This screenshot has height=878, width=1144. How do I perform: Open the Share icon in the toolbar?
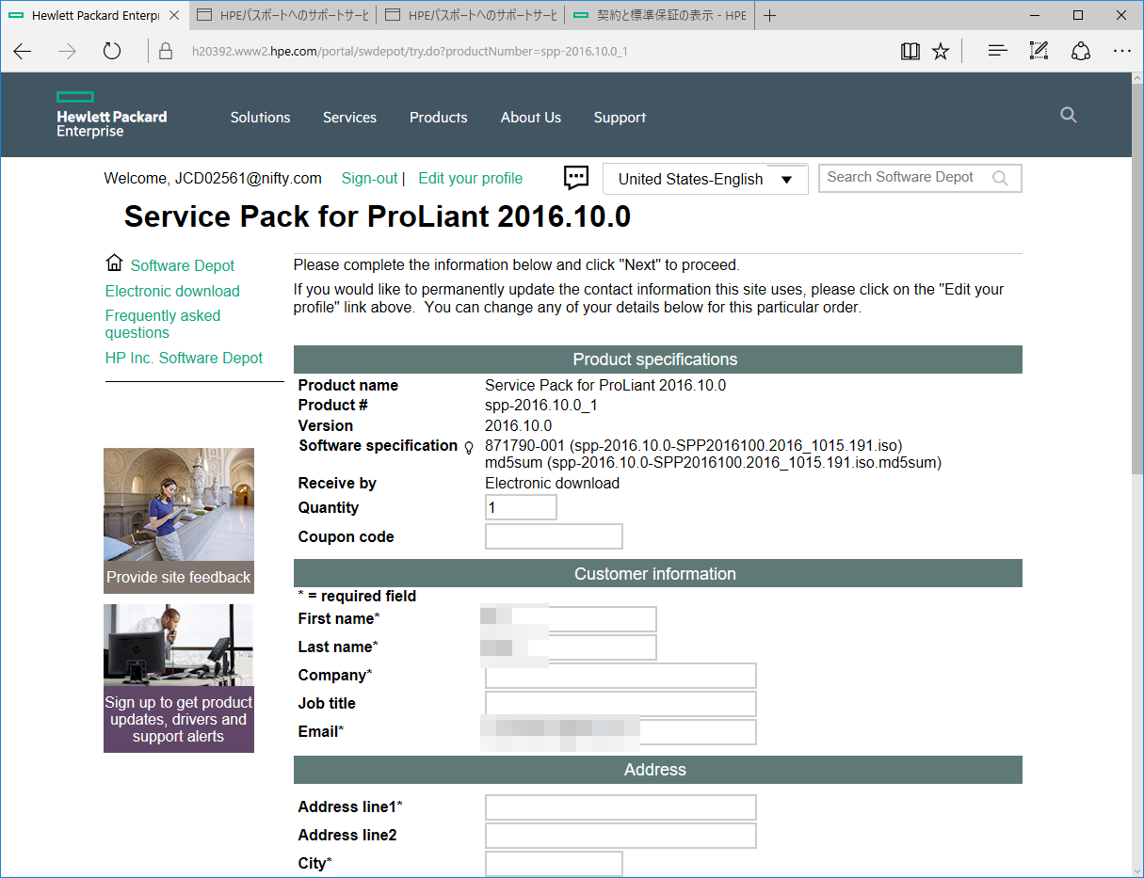(1081, 52)
